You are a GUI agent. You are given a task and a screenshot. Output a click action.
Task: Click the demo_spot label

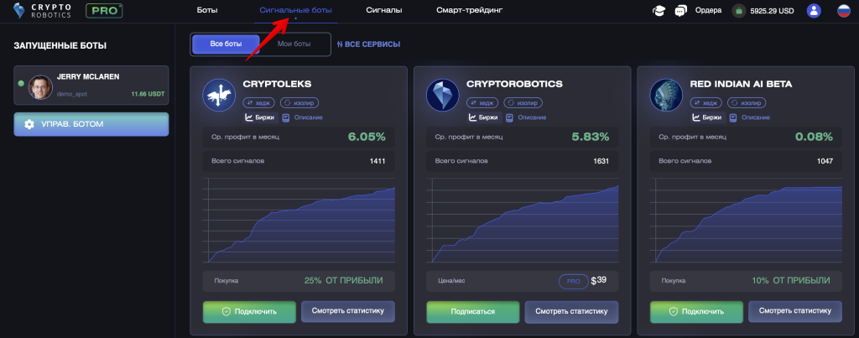[72, 94]
